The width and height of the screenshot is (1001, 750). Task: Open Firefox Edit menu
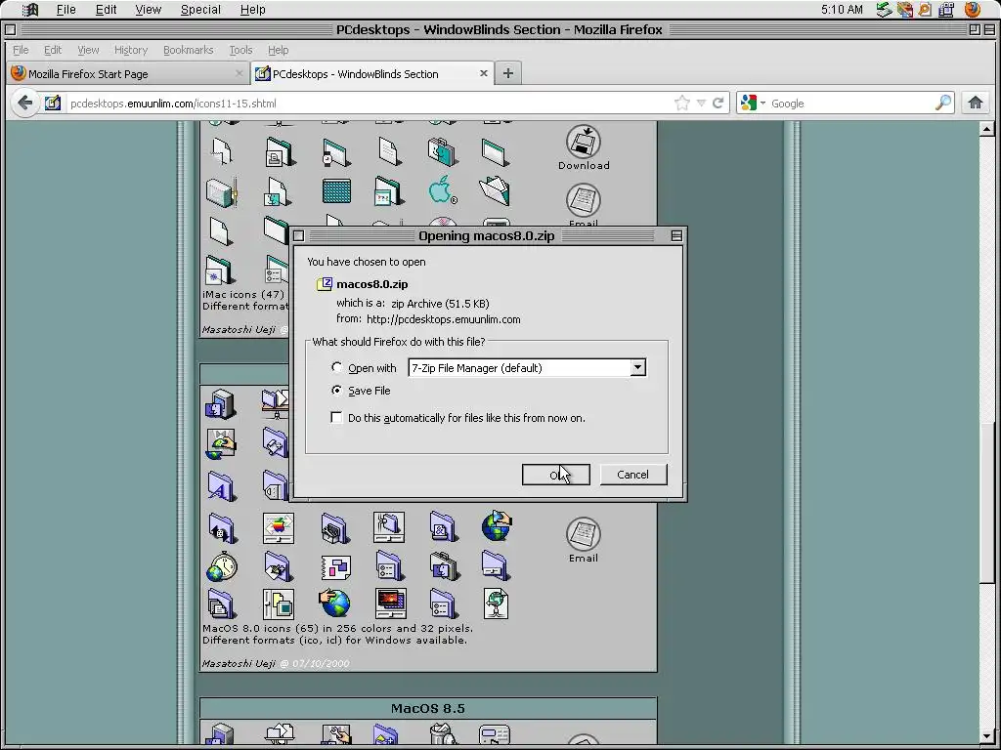click(x=53, y=50)
